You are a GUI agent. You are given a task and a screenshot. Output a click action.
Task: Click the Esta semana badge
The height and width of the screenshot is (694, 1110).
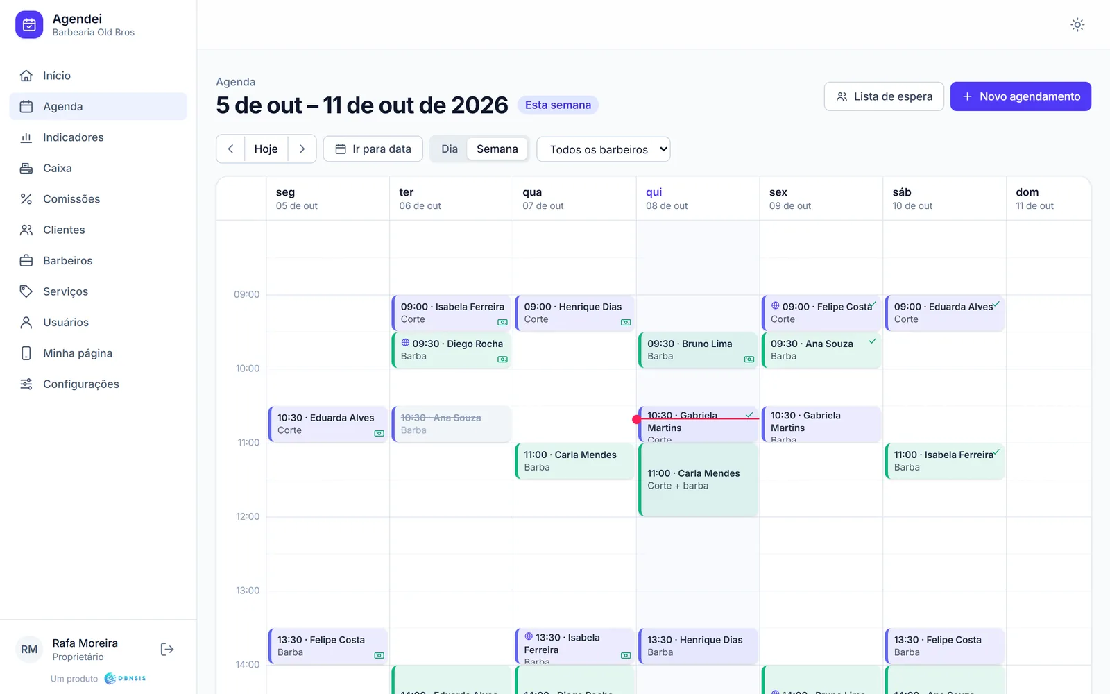(x=558, y=105)
